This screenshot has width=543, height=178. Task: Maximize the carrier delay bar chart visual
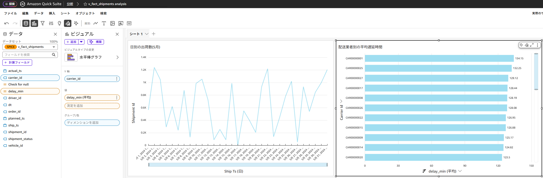(532, 45)
